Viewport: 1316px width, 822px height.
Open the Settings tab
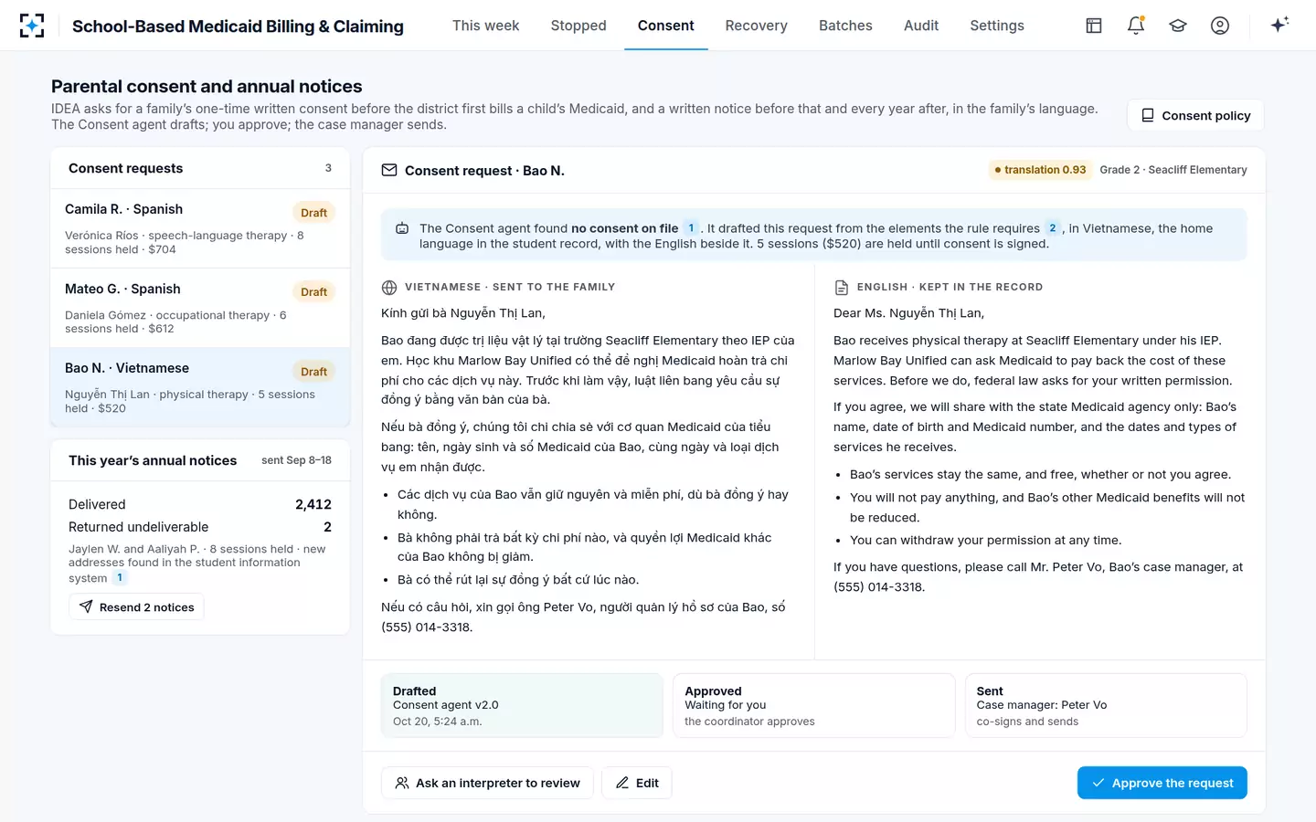tap(997, 26)
